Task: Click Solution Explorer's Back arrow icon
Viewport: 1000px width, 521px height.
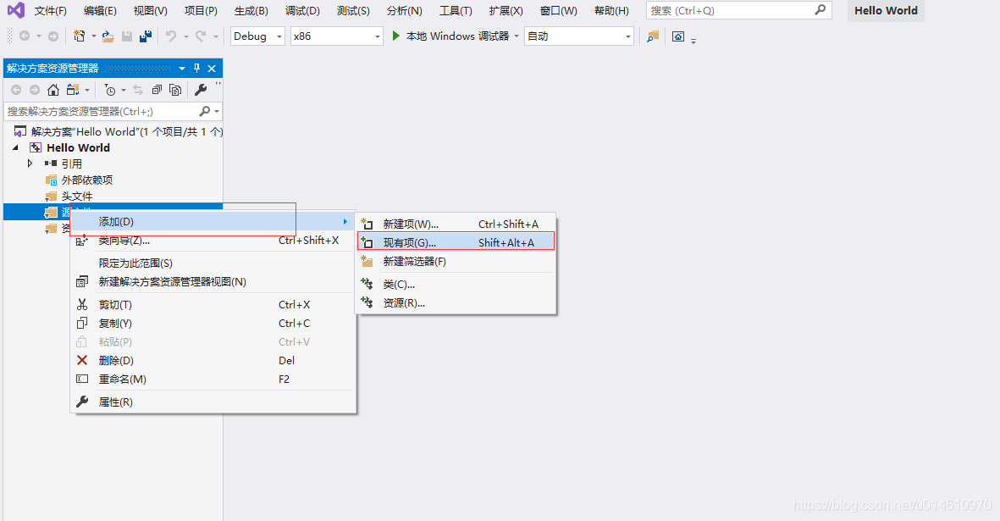Action: 17,90
